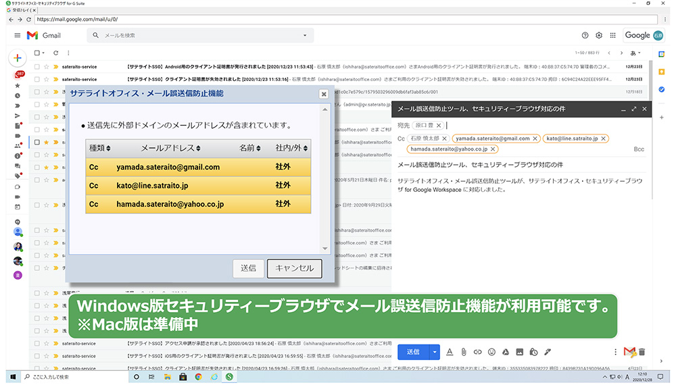Image resolution: width=676 pixels, height=385 pixels.
Task: Open input tools あ dropdown
Action: 635,53
